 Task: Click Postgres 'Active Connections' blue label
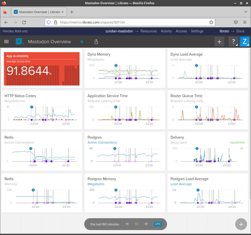102,143
